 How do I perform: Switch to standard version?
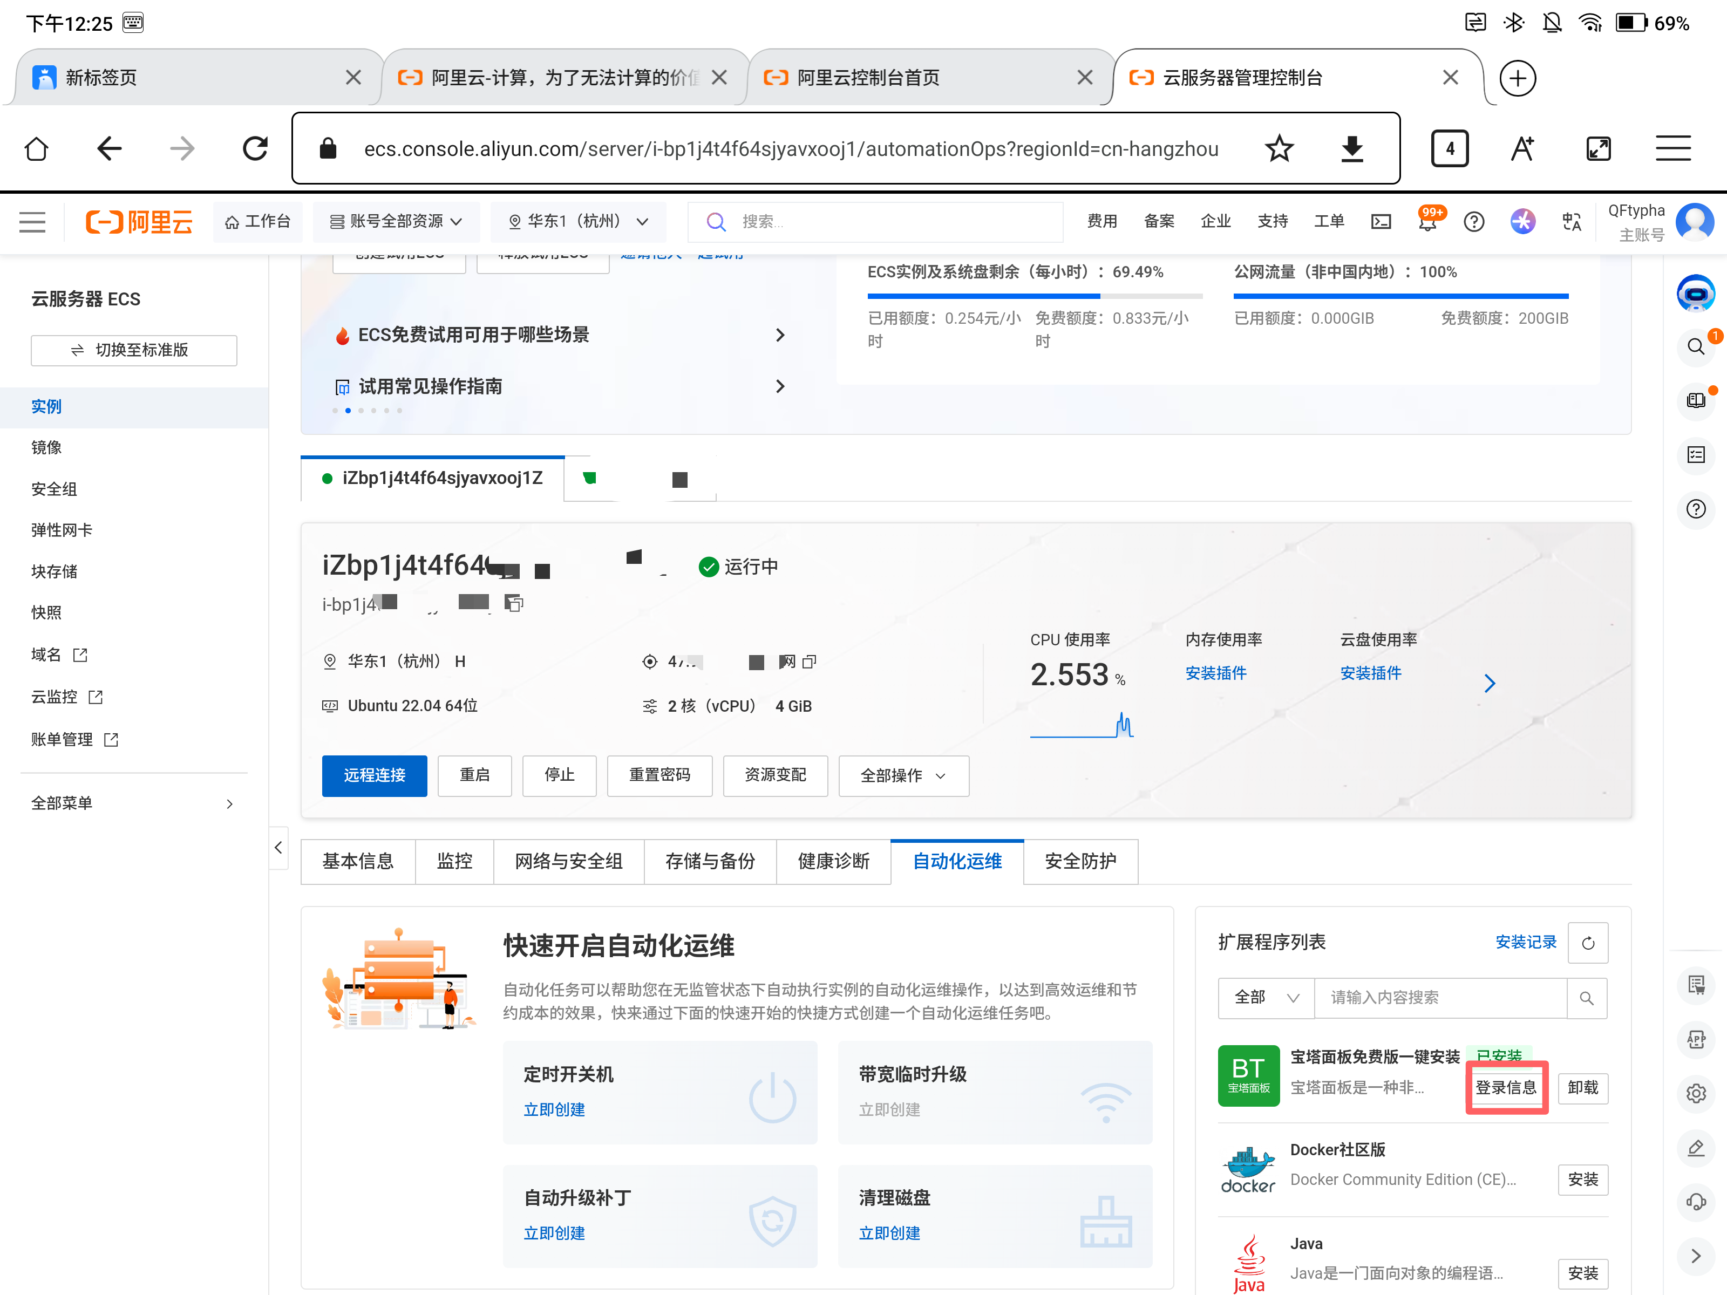(133, 350)
